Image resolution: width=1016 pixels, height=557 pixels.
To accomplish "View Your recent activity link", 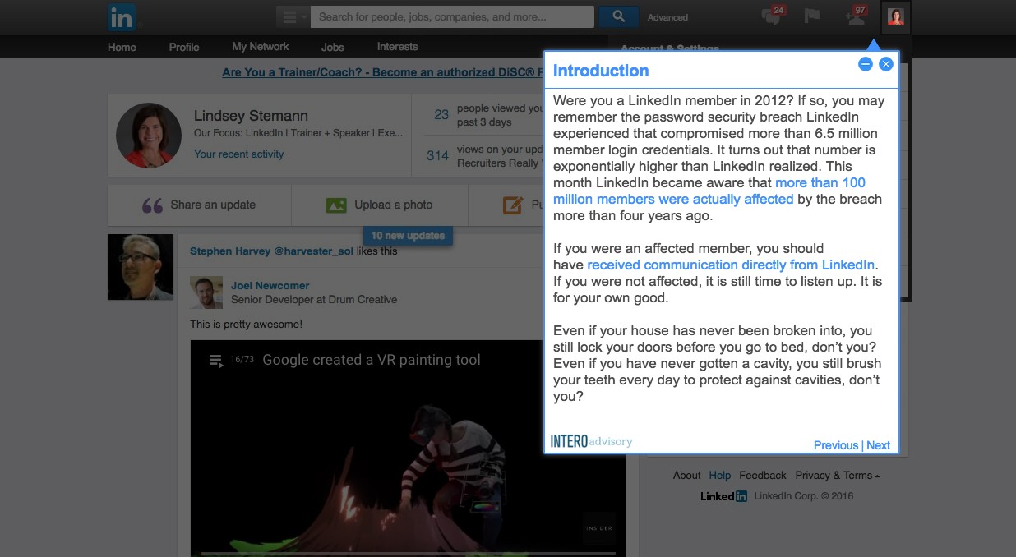I will [238, 154].
